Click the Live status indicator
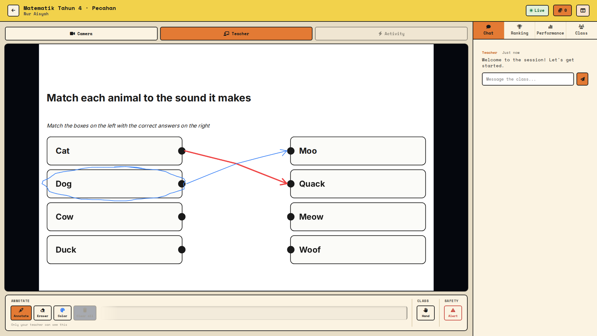Viewport: 597px width, 336px height. (x=537, y=10)
